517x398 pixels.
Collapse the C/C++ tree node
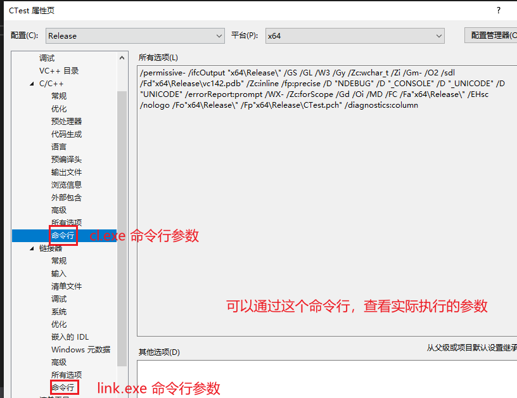tap(32, 84)
